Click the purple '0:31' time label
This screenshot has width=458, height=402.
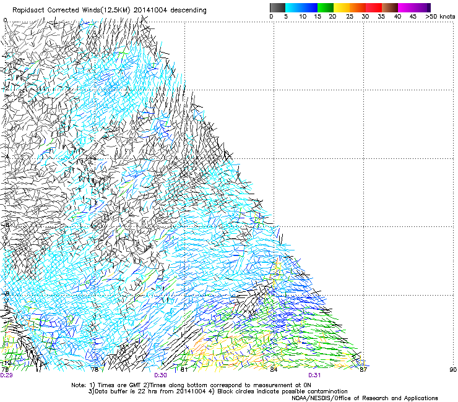314,375
